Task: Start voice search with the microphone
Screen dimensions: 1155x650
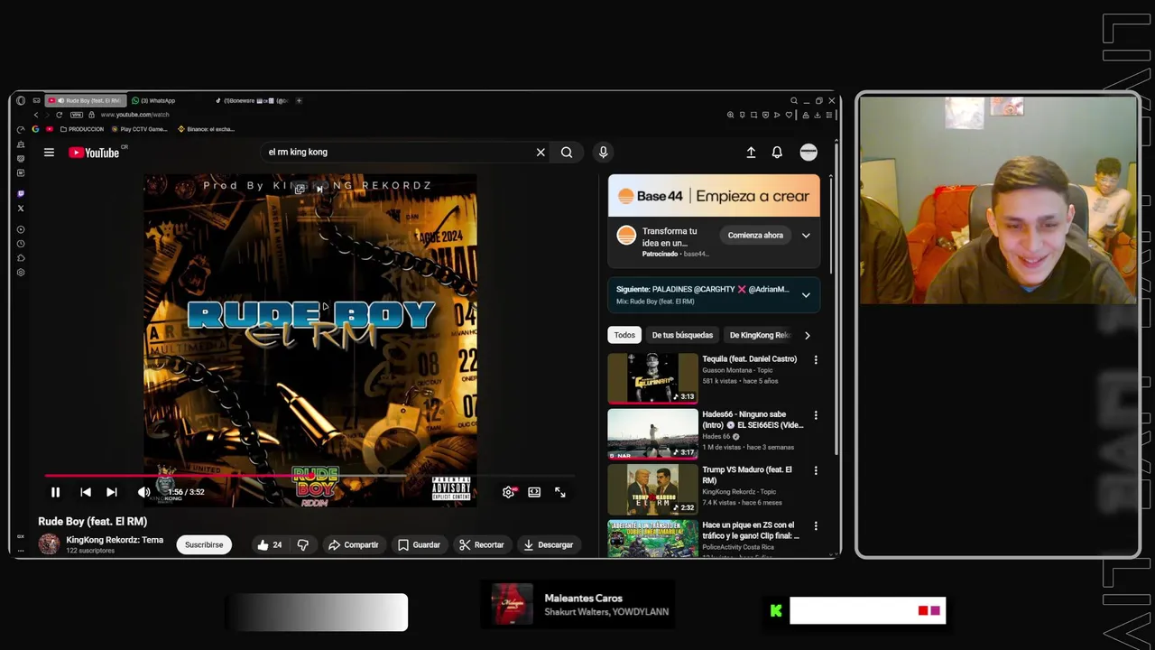Action: pyautogui.click(x=603, y=153)
